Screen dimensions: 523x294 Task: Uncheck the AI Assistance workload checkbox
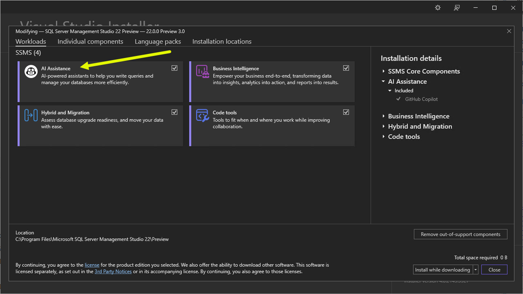[x=174, y=68]
